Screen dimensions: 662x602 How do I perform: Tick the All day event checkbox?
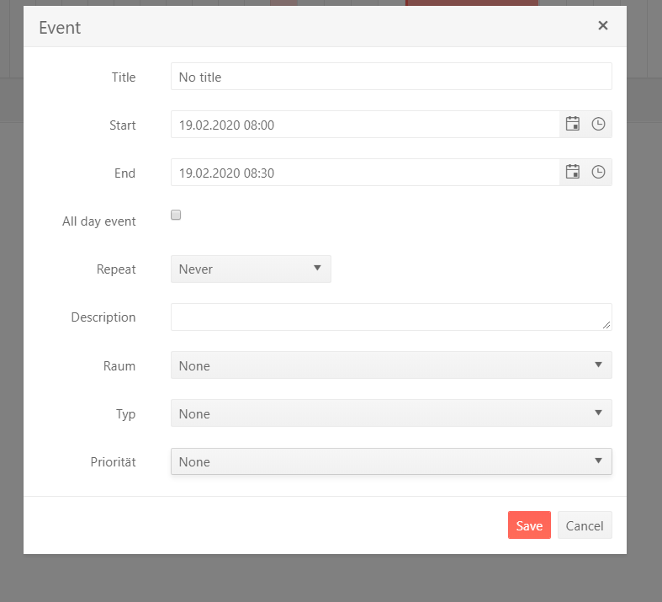click(176, 215)
